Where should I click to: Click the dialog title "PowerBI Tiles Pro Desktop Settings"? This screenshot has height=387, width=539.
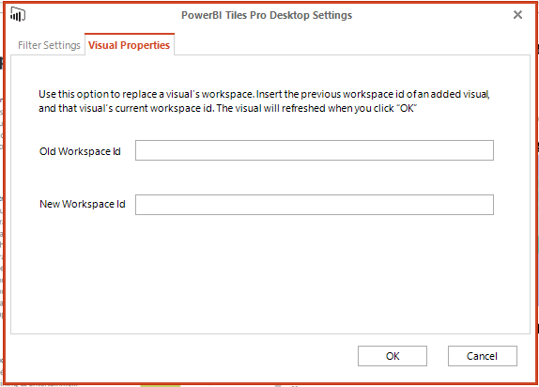coord(267,15)
